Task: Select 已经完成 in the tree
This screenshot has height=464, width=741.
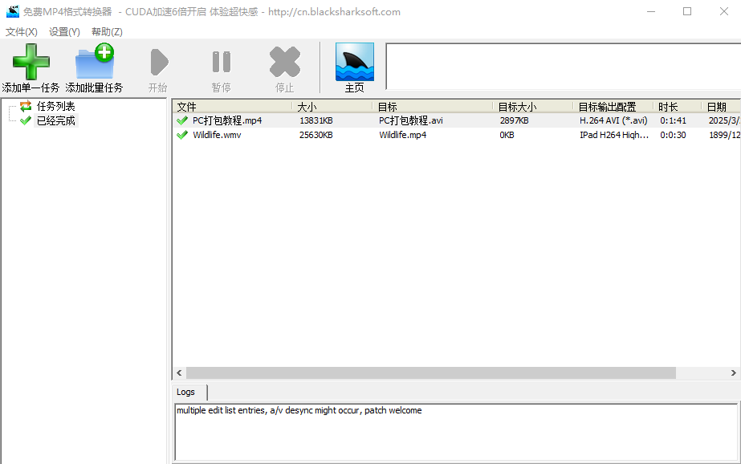Action: 55,120
